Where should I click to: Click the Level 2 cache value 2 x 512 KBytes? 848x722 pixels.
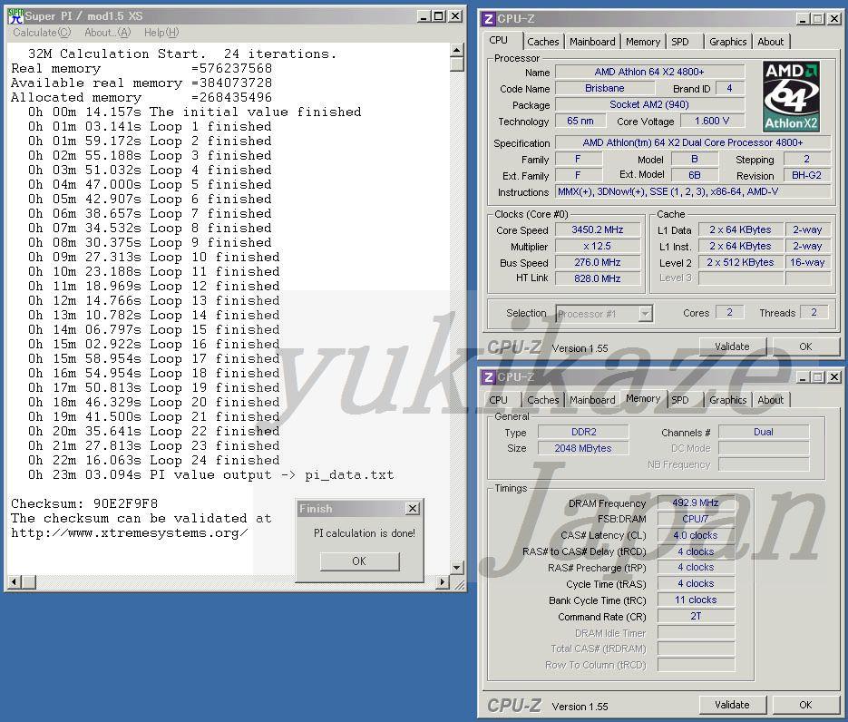click(740, 262)
